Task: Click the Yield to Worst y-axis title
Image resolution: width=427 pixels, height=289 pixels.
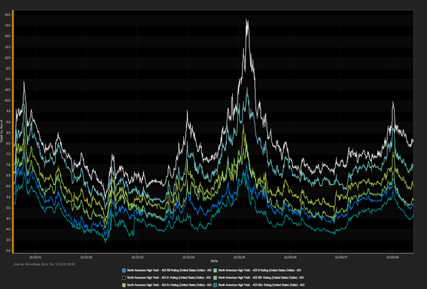Action: pyautogui.click(x=1, y=131)
